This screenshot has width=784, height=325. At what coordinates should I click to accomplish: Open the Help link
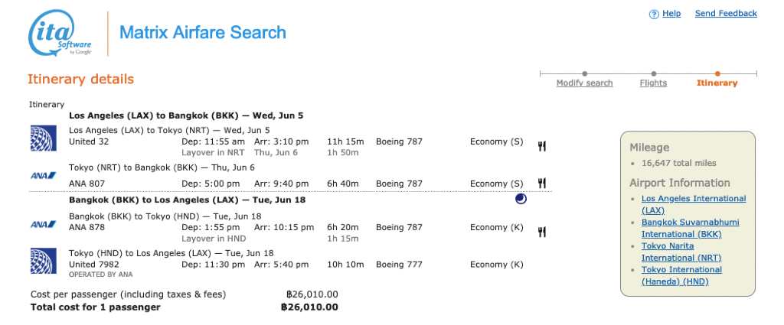671,14
